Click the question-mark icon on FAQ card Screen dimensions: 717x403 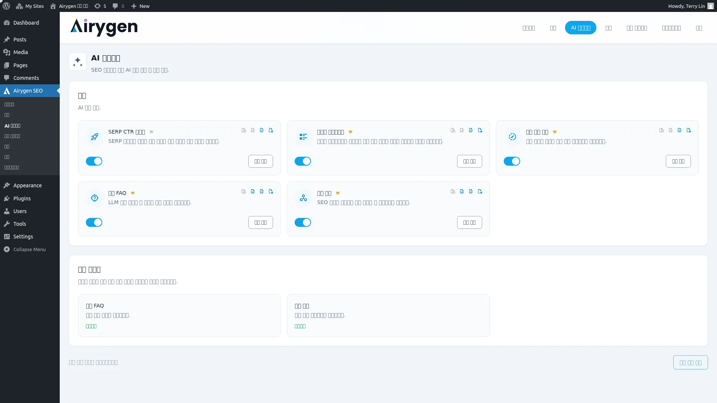point(94,198)
